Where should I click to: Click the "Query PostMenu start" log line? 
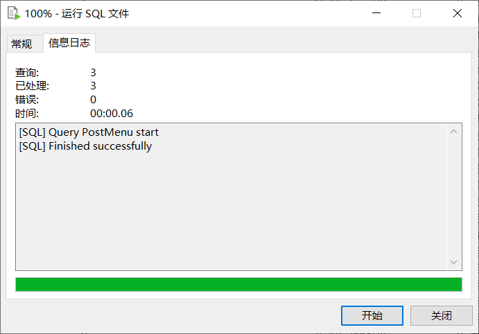[x=89, y=132]
